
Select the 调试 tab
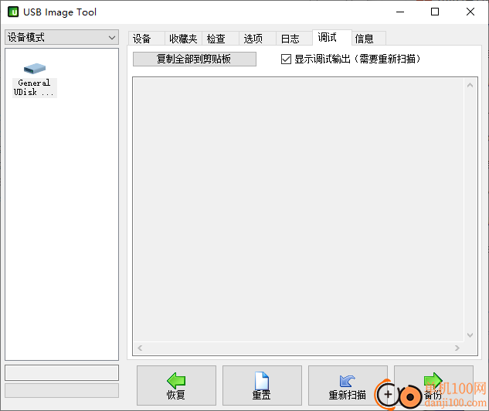[332, 38]
